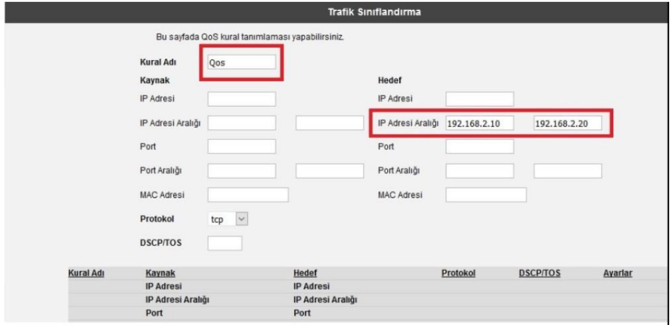This screenshot has width=671, height=325.
Task: Click the Hedef Port Aralığı start field
Action: [x=480, y=171]
